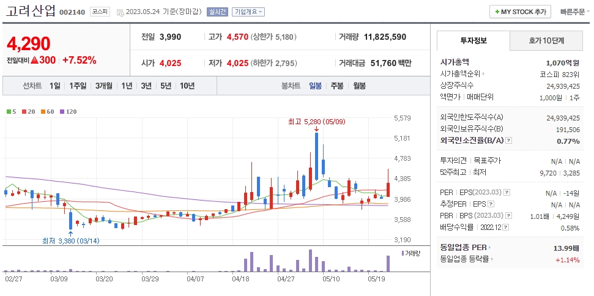Switch to 투자정보 tab

click(x=473, y=40)
